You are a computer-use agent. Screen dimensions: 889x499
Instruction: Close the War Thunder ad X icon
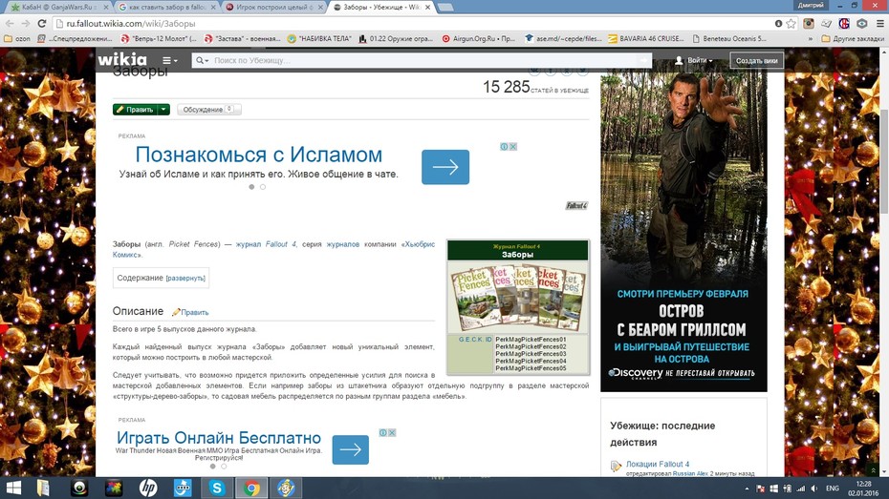(x=392, y=433)
